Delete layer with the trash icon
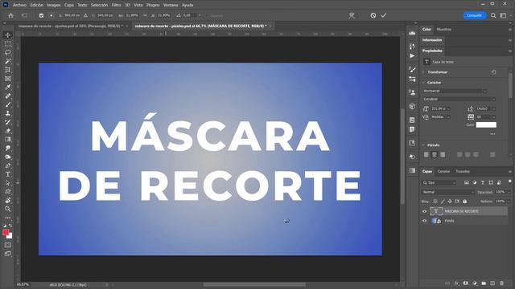Viewport: 515px width, 289px height. coord(501,283)
